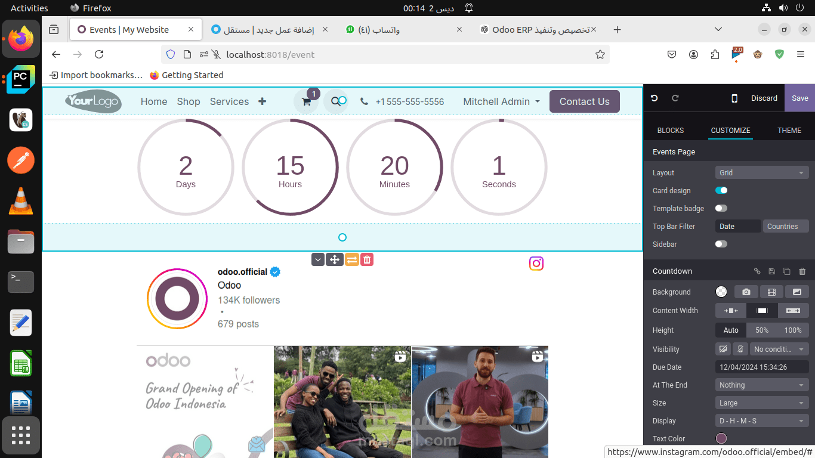Switch to mobile preview
815x458 pixels.
734,98
